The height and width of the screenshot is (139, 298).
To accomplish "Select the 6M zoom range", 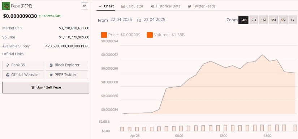I will (x=283, y=20).
